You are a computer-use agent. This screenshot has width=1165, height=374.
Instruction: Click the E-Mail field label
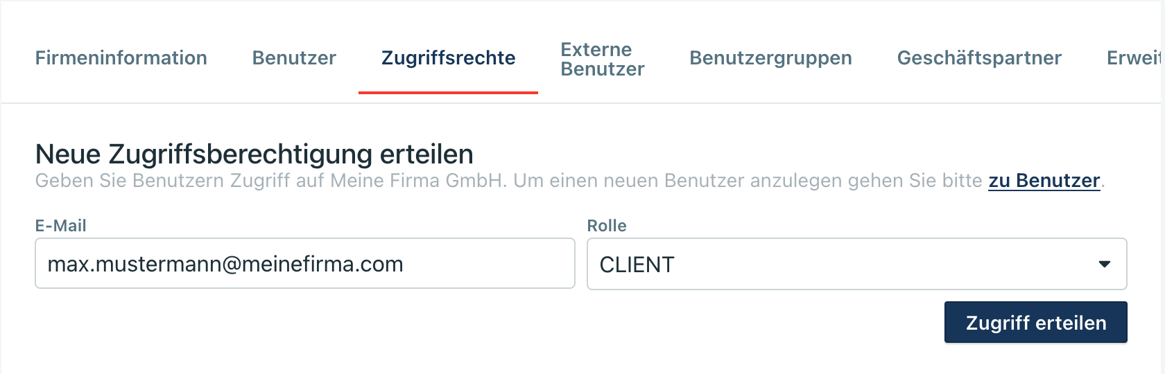coord(61,226)
